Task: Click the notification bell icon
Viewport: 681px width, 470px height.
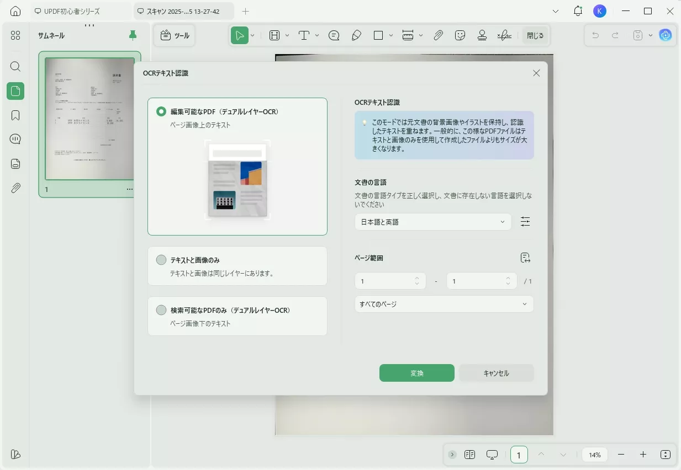Action: click(x=578, y=11)
